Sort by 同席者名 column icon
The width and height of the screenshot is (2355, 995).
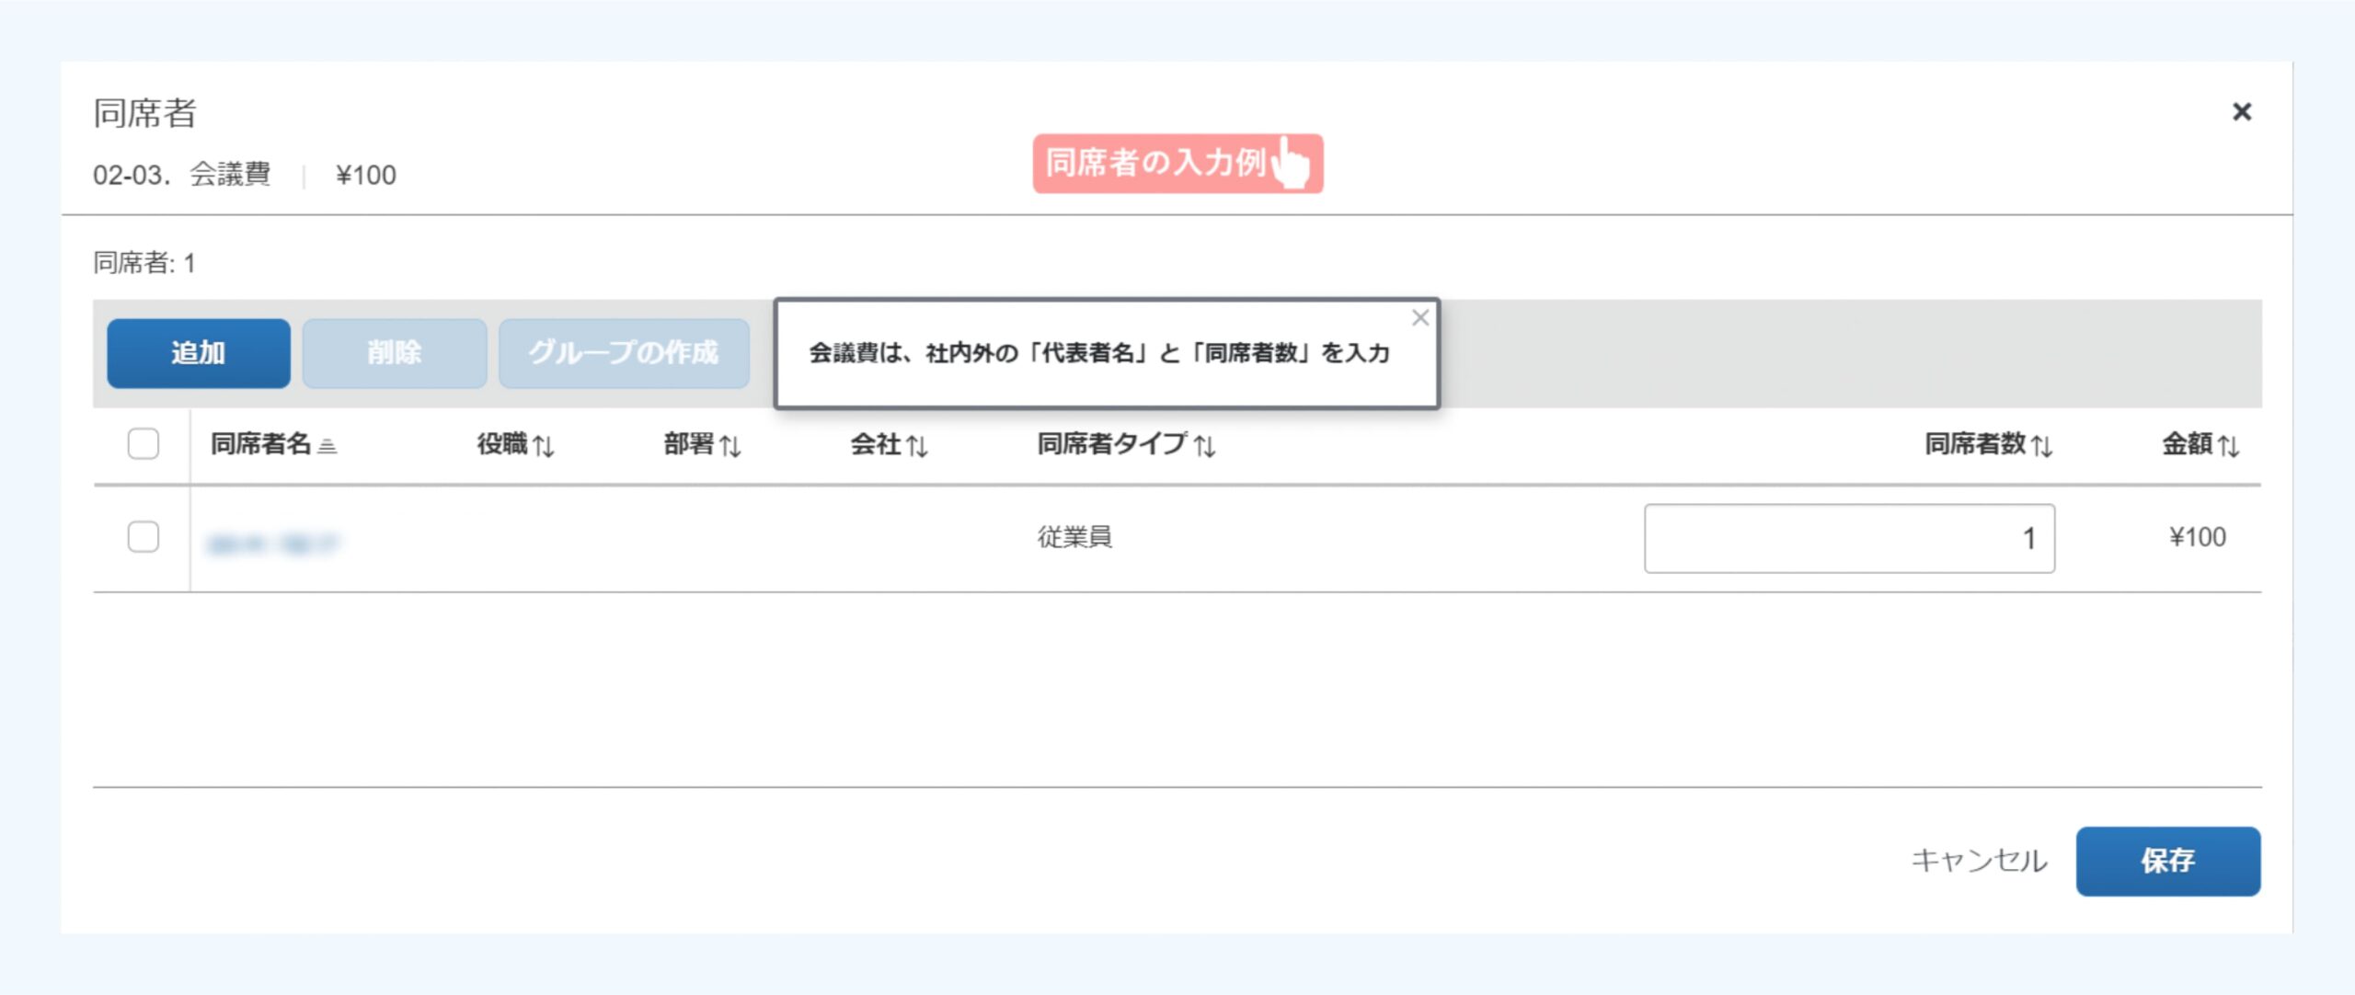click(327, 446)
